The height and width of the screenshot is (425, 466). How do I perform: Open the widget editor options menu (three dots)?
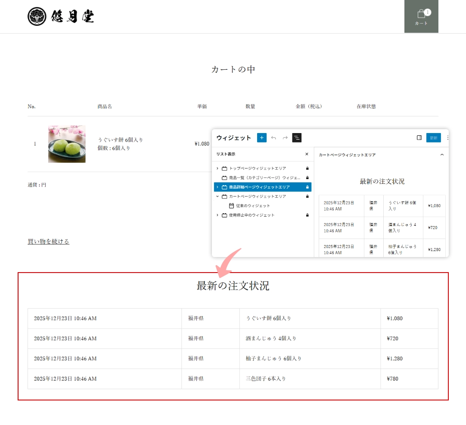tap(447, 138)
